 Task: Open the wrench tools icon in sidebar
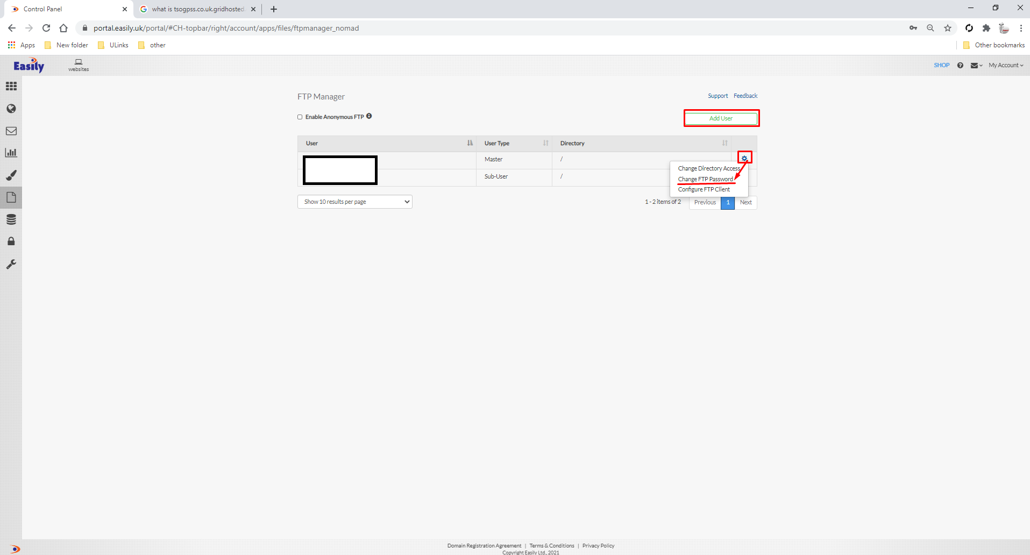(11, 264)
